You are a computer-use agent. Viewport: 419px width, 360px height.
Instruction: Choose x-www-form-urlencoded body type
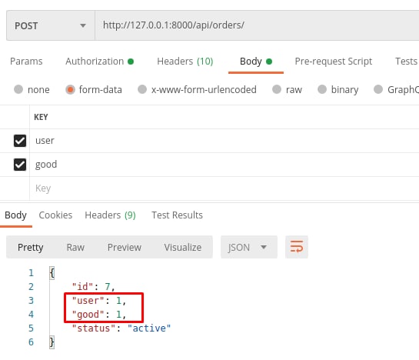click(197, 89)
